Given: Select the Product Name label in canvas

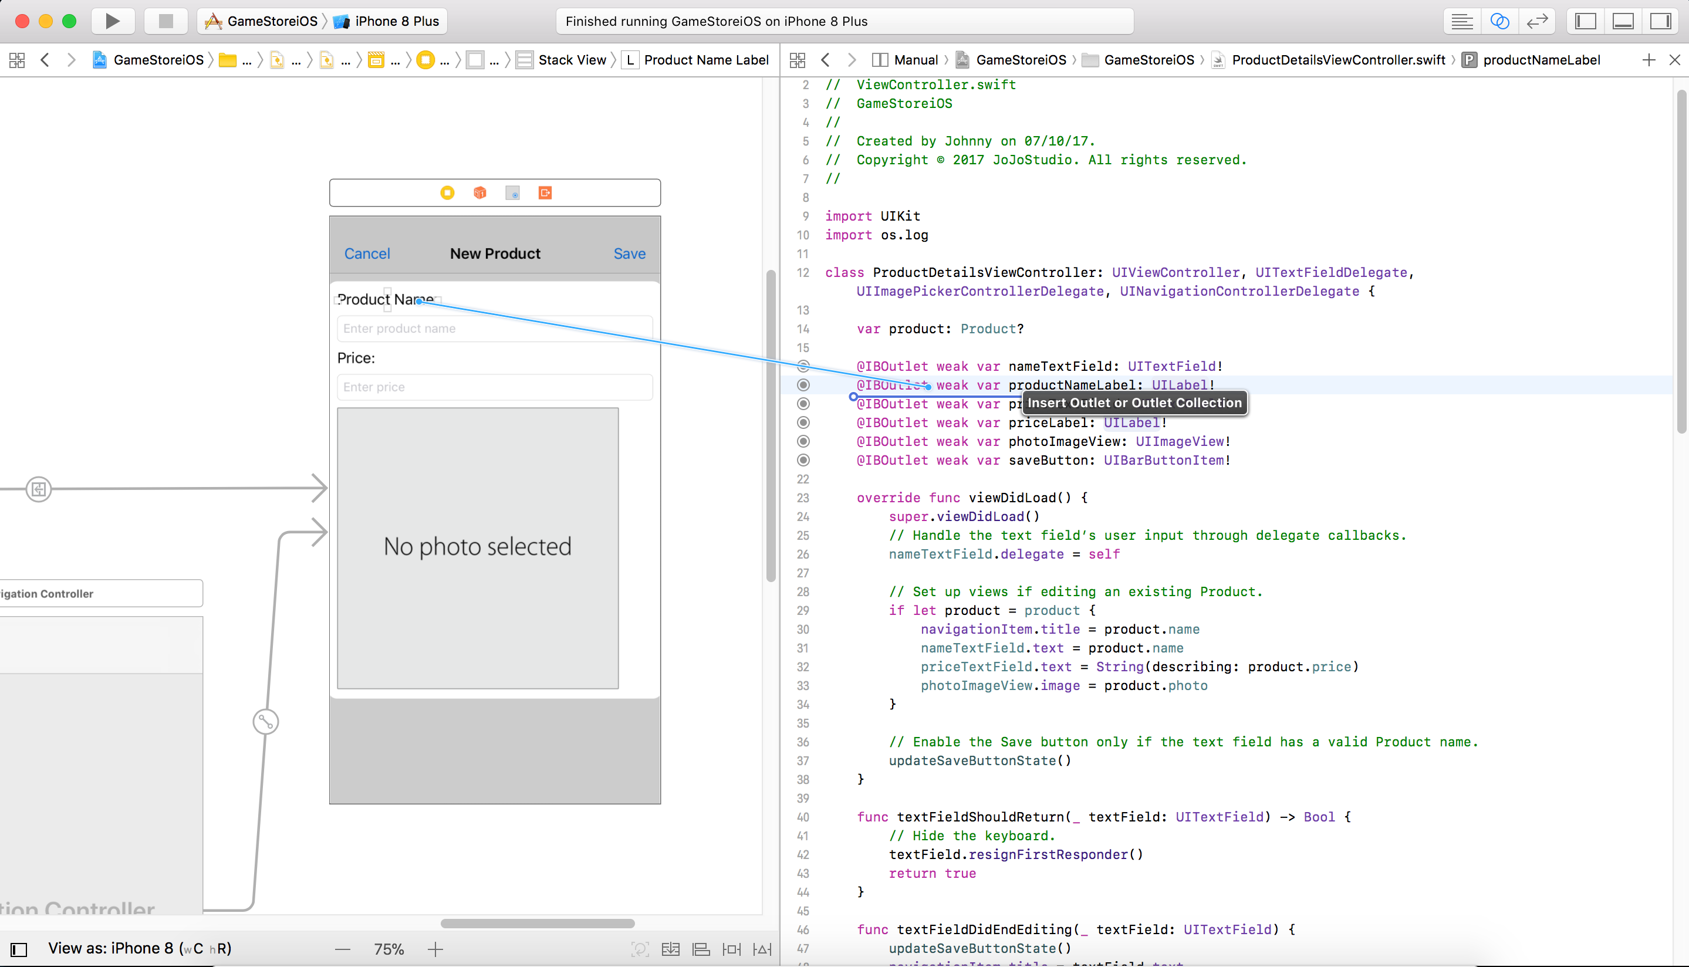Looking at the screenshot, I should click(x=386, y=299).
